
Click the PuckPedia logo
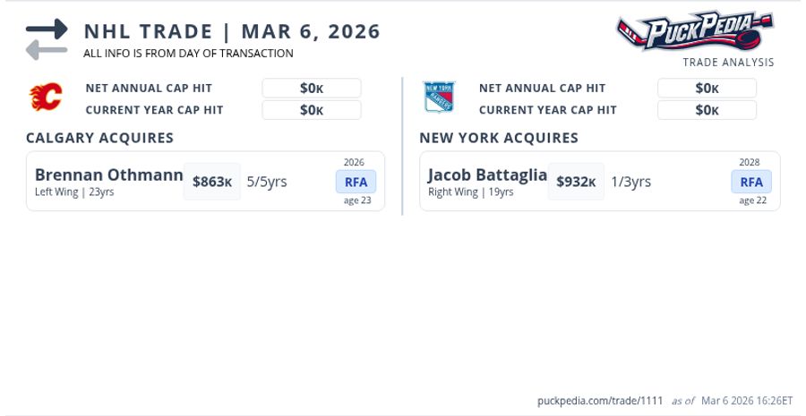695,31
